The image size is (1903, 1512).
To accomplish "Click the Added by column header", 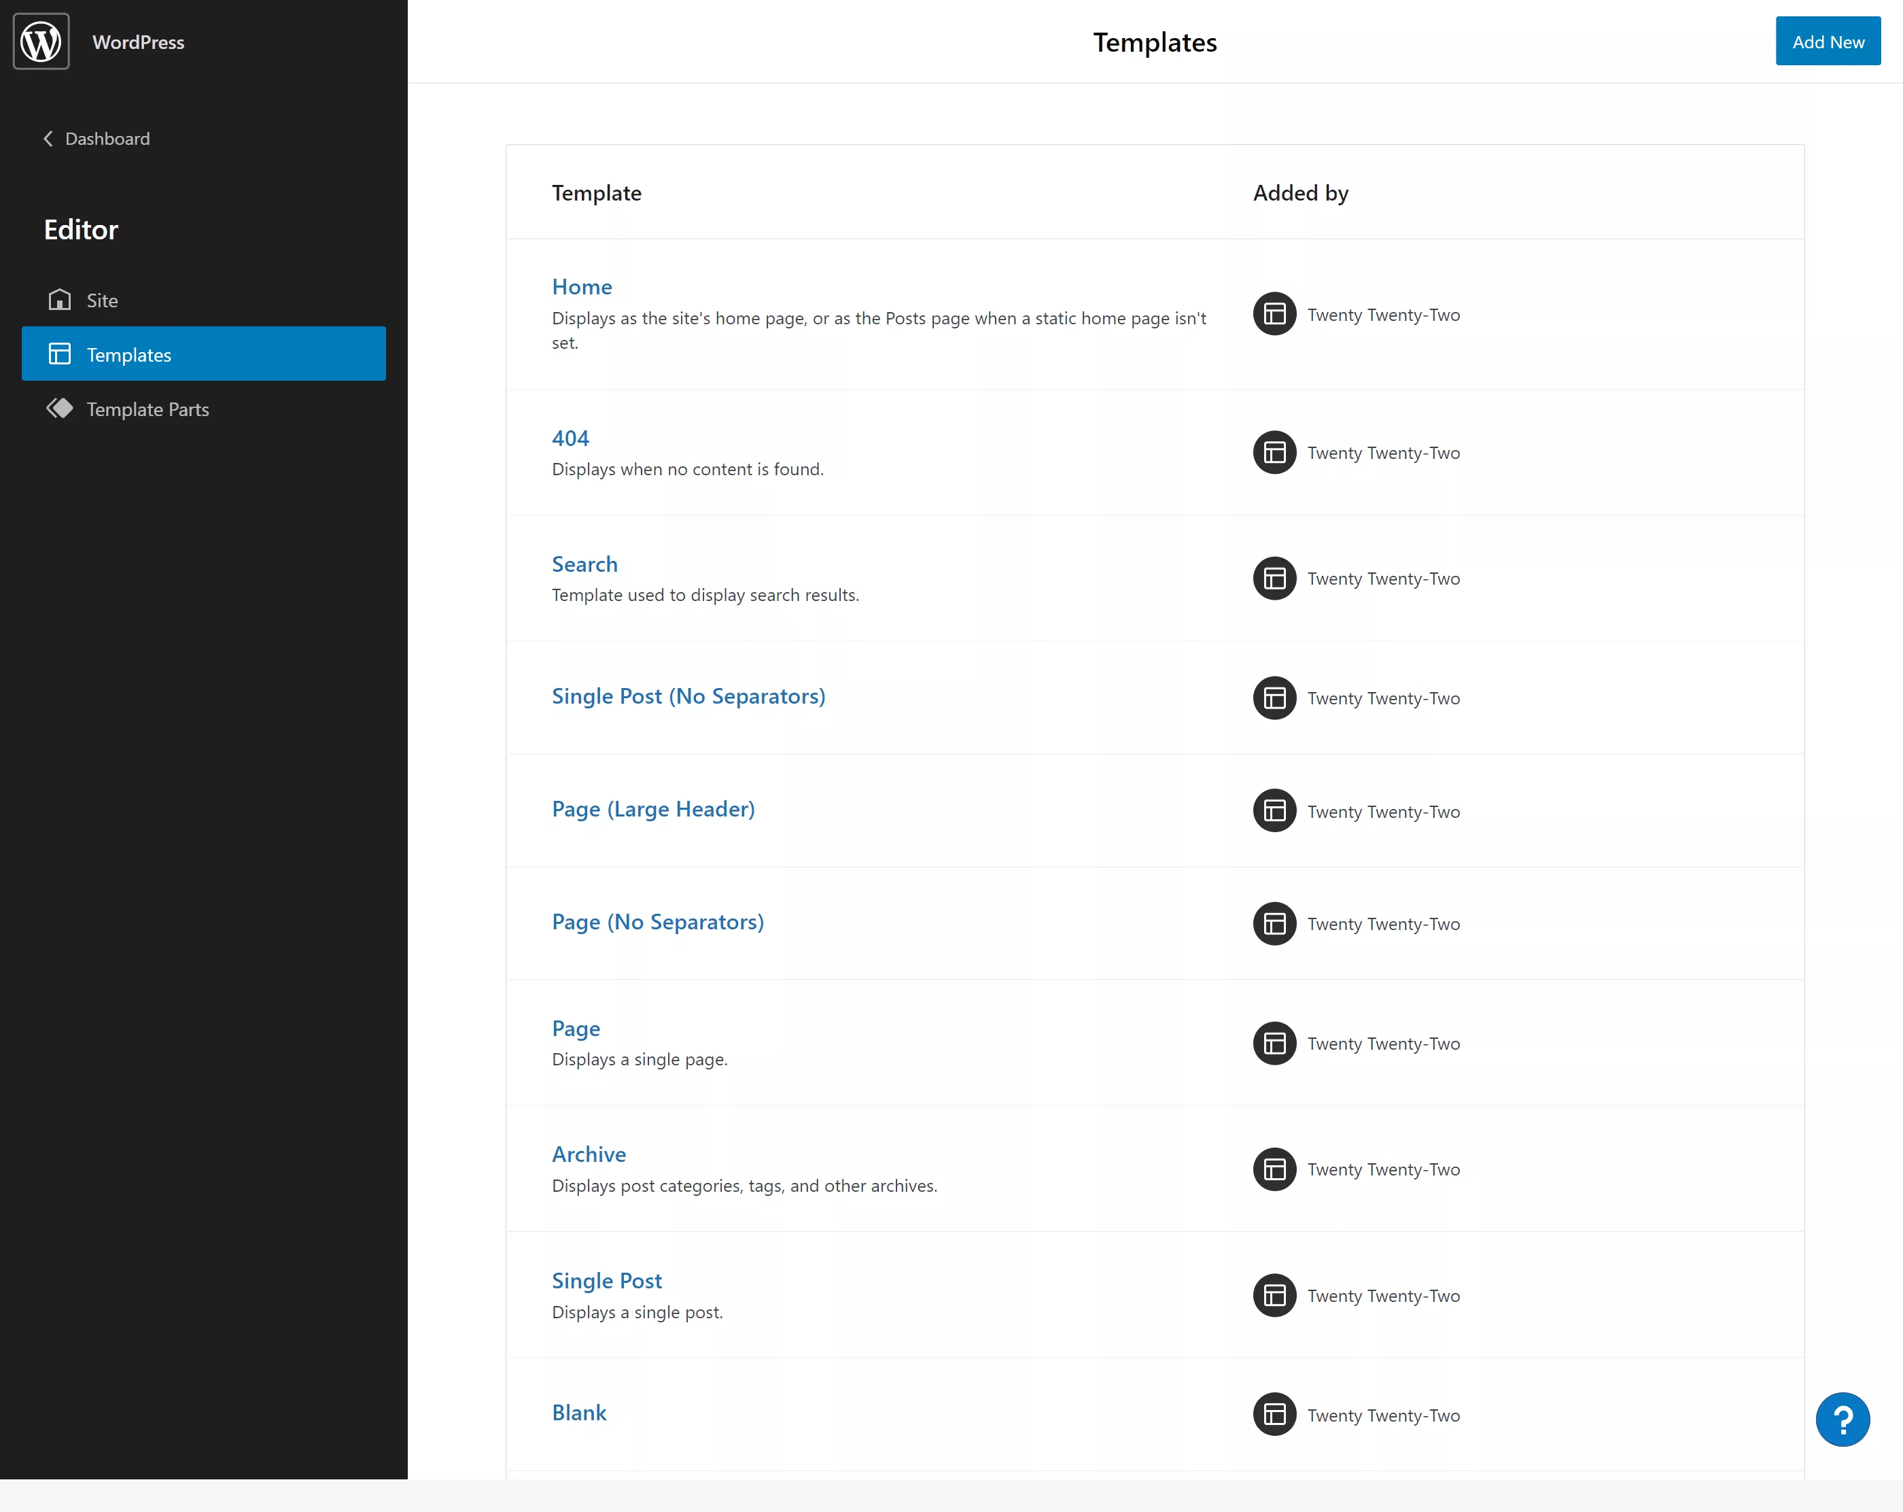I will tap(1301, 192).
